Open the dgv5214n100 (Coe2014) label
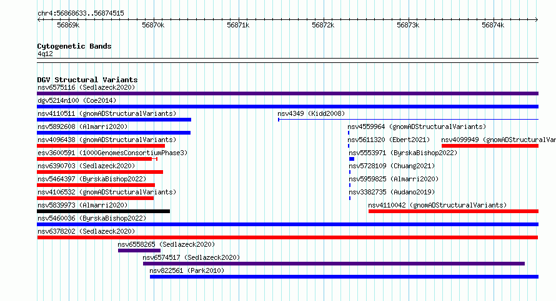Image resolution: width=556 pixels, height=301 pixels. (x=77, y=100)
